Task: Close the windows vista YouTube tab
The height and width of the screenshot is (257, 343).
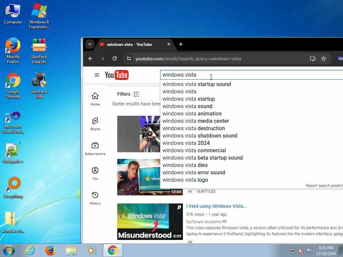Action: [x=169, y=44]
